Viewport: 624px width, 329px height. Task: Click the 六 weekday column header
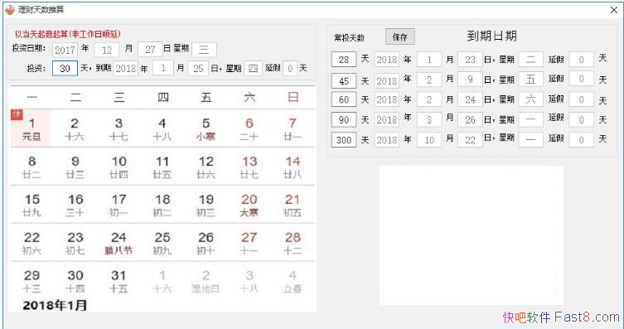coord(249,97)
